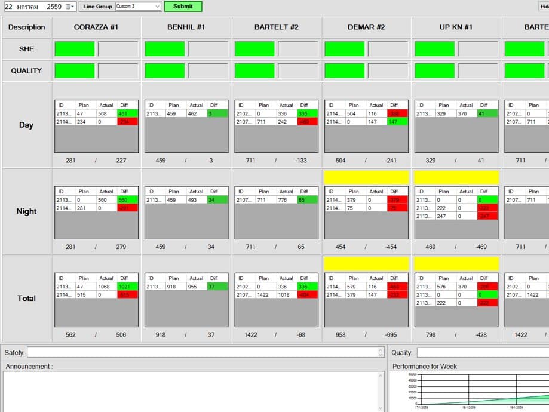Select the BARTELT #2 column header
The width and height of the screenshot is (549, 412).
pyautogui.click(x=276, y=27)
